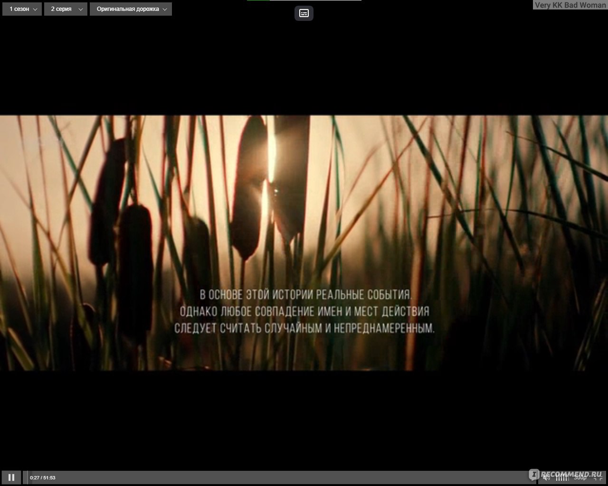Pause the video playback
Image resolution: width=608 pixels, height=486 pixels.
[x=11, y=477]
